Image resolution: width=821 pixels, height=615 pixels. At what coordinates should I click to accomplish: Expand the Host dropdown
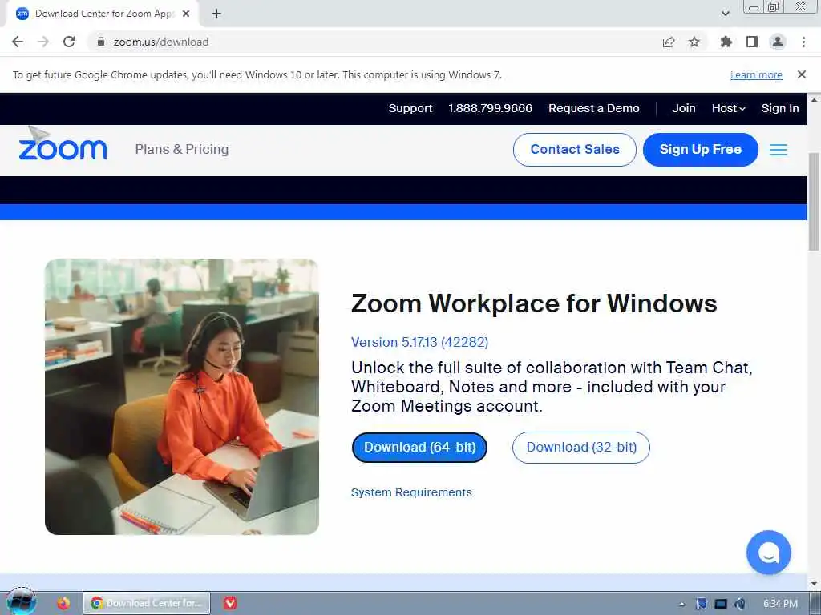point(728,108)
